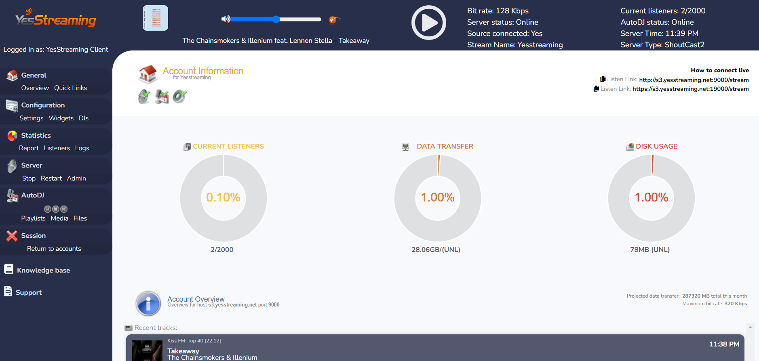This screenshot has height=361, width=759.
Task: Open Quick Links under General
Action: coord(71,88)
